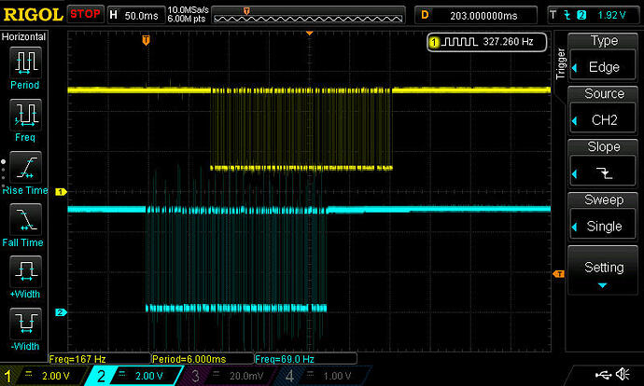Select the +Width measurement icon

[x=25, y=271]
